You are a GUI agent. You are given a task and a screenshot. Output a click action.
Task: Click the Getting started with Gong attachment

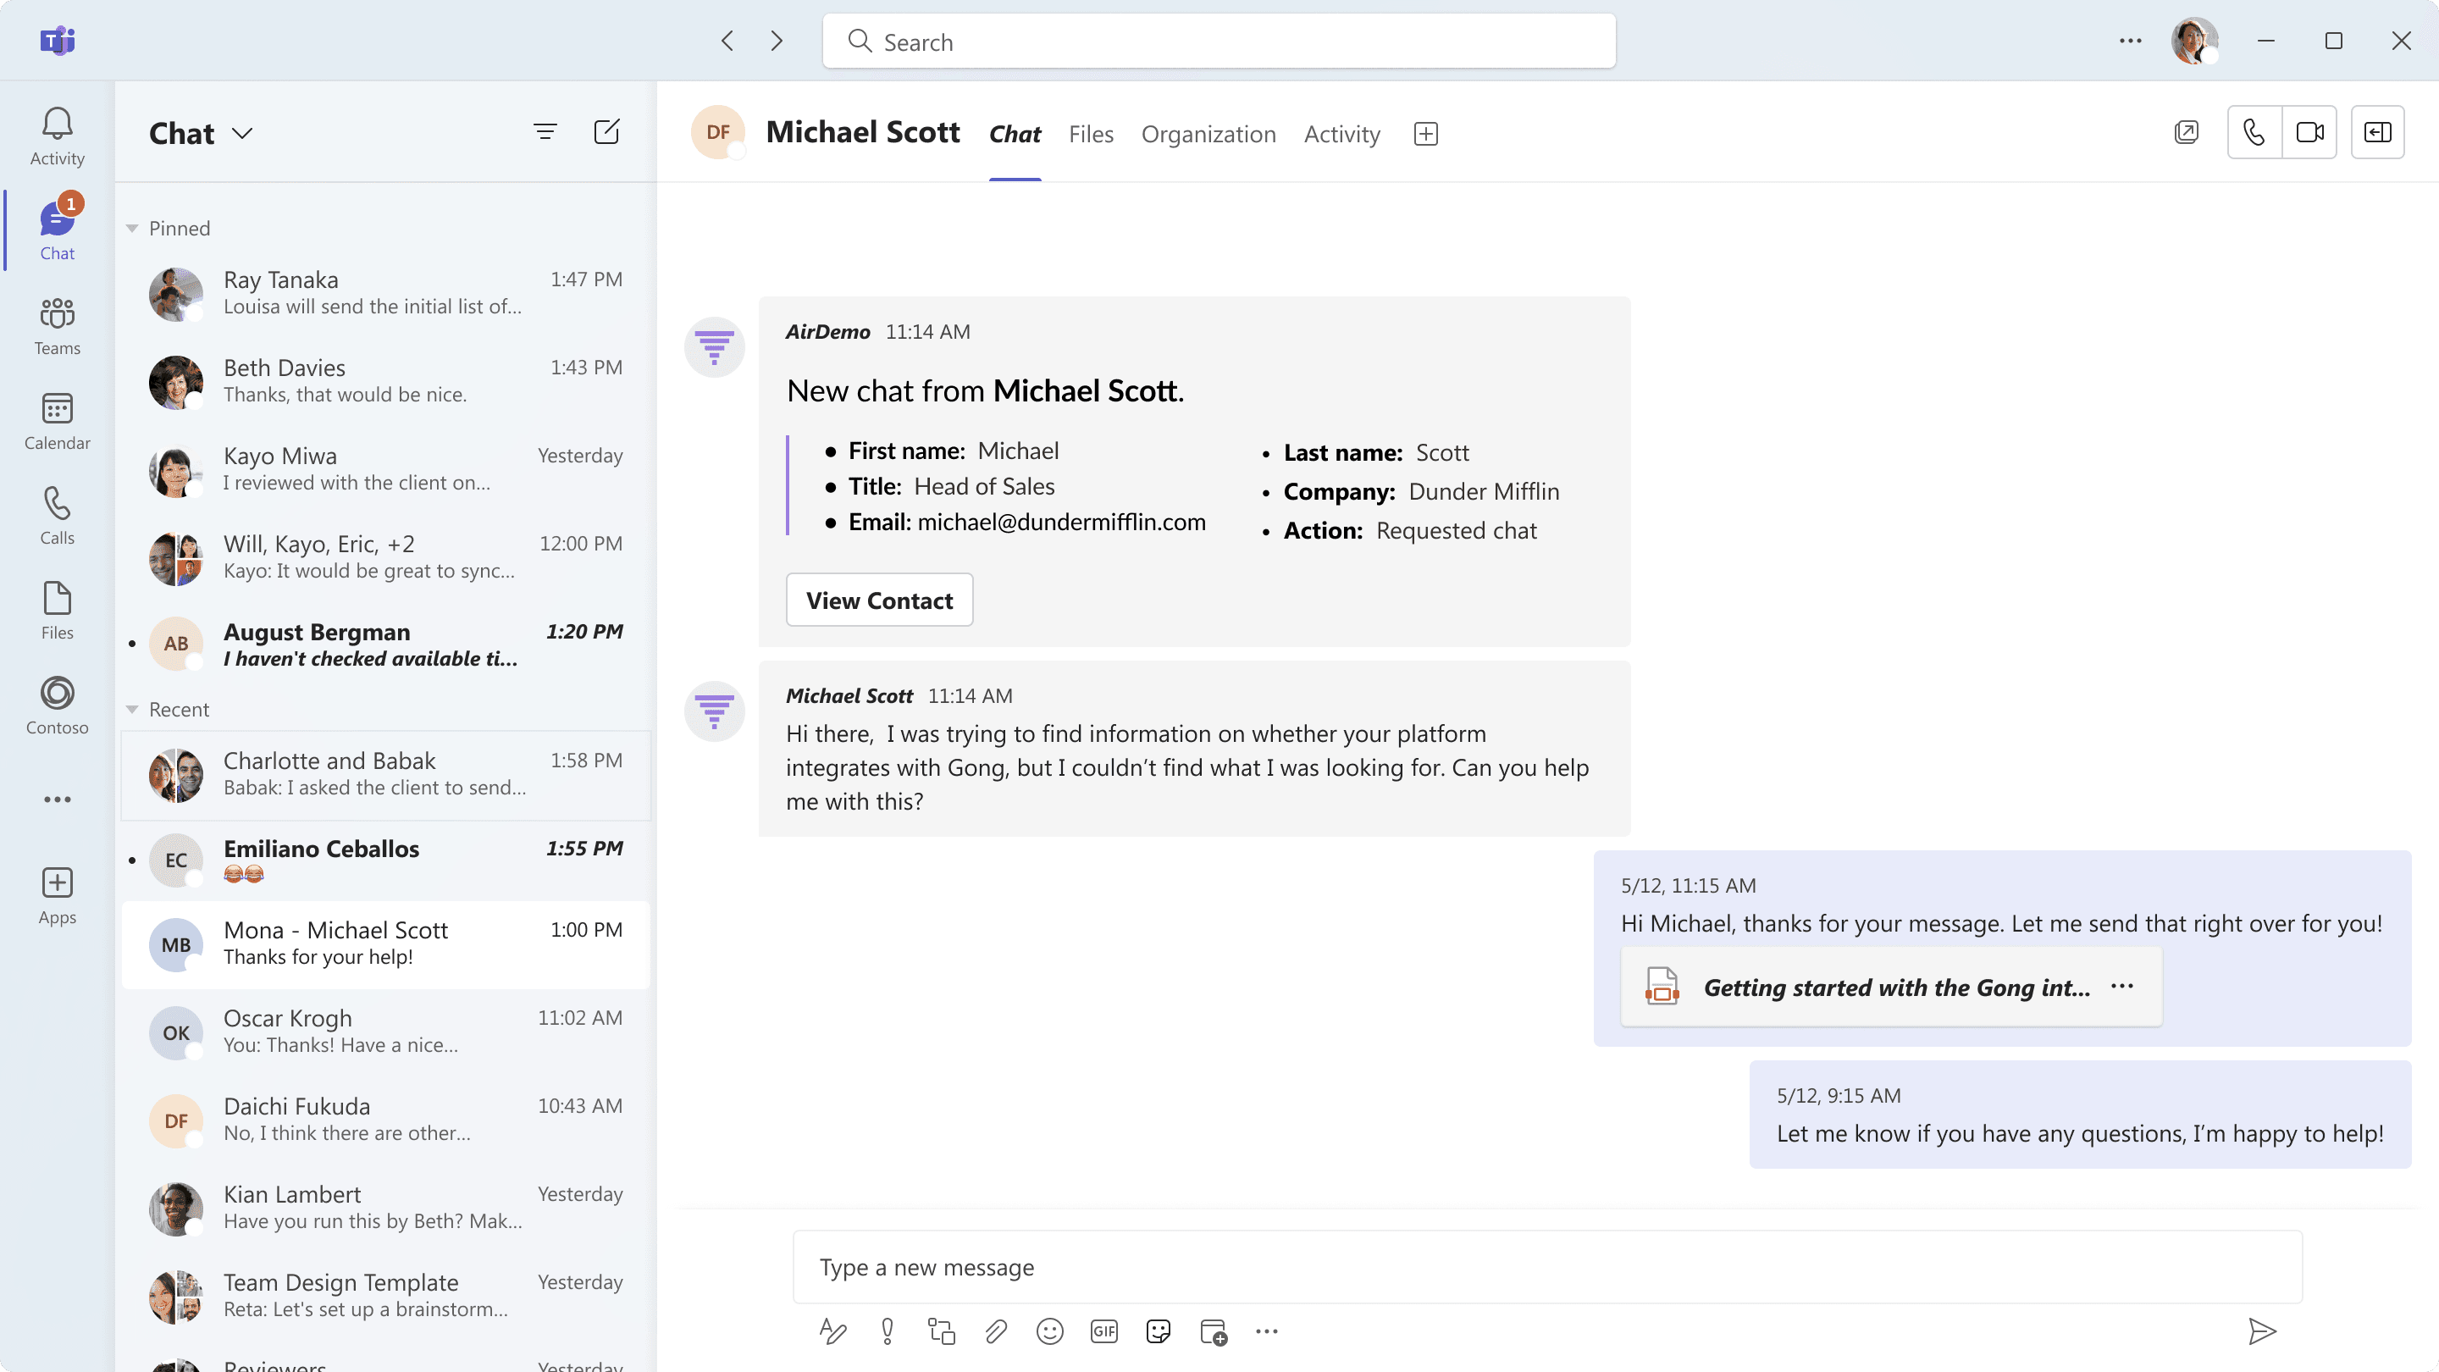tap(1889, 987)
